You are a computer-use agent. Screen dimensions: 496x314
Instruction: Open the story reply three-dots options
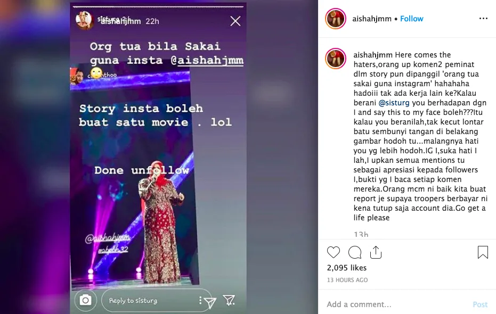(x=200, y=300)
